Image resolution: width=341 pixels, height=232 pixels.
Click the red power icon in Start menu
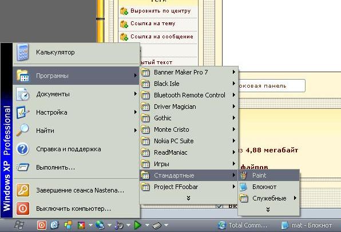click(23, 209)
